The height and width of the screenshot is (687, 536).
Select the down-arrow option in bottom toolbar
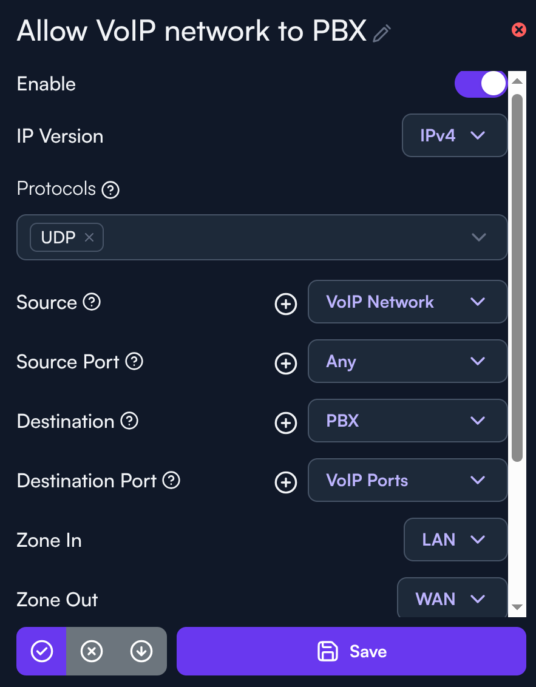click(x=141, y=651)
